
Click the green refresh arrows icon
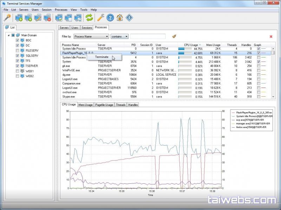[89, 18]
